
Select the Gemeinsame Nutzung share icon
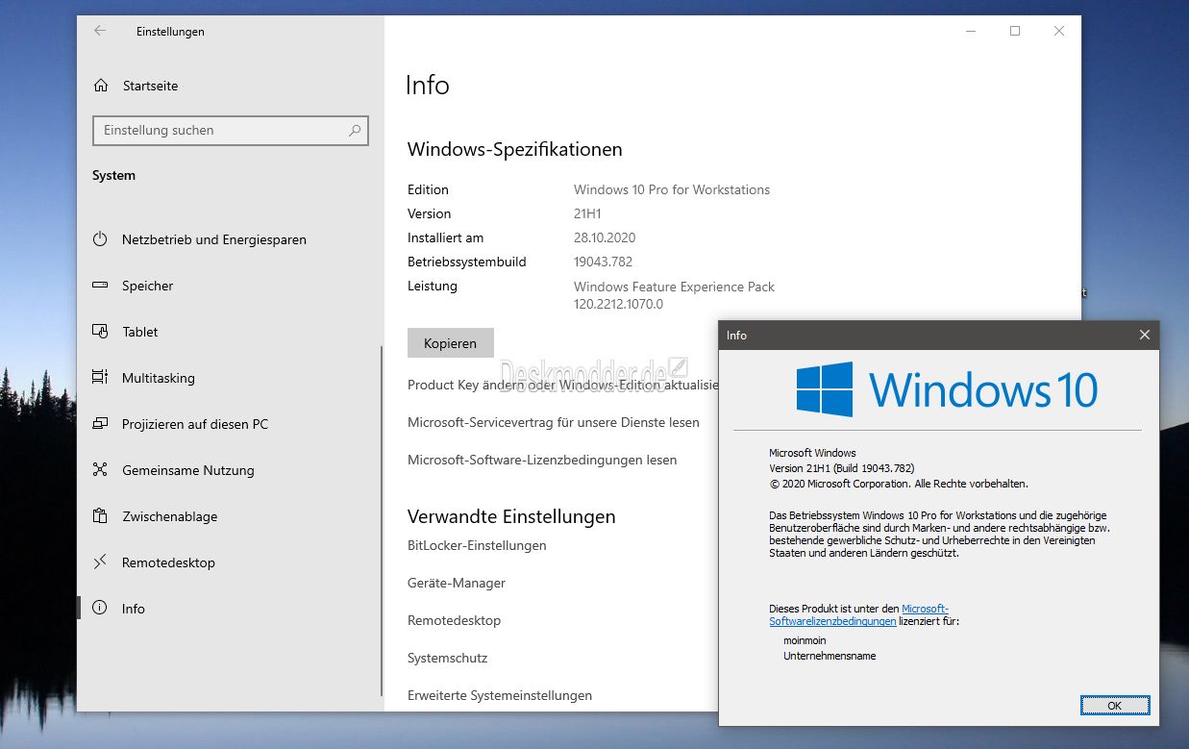click(100, 470)
